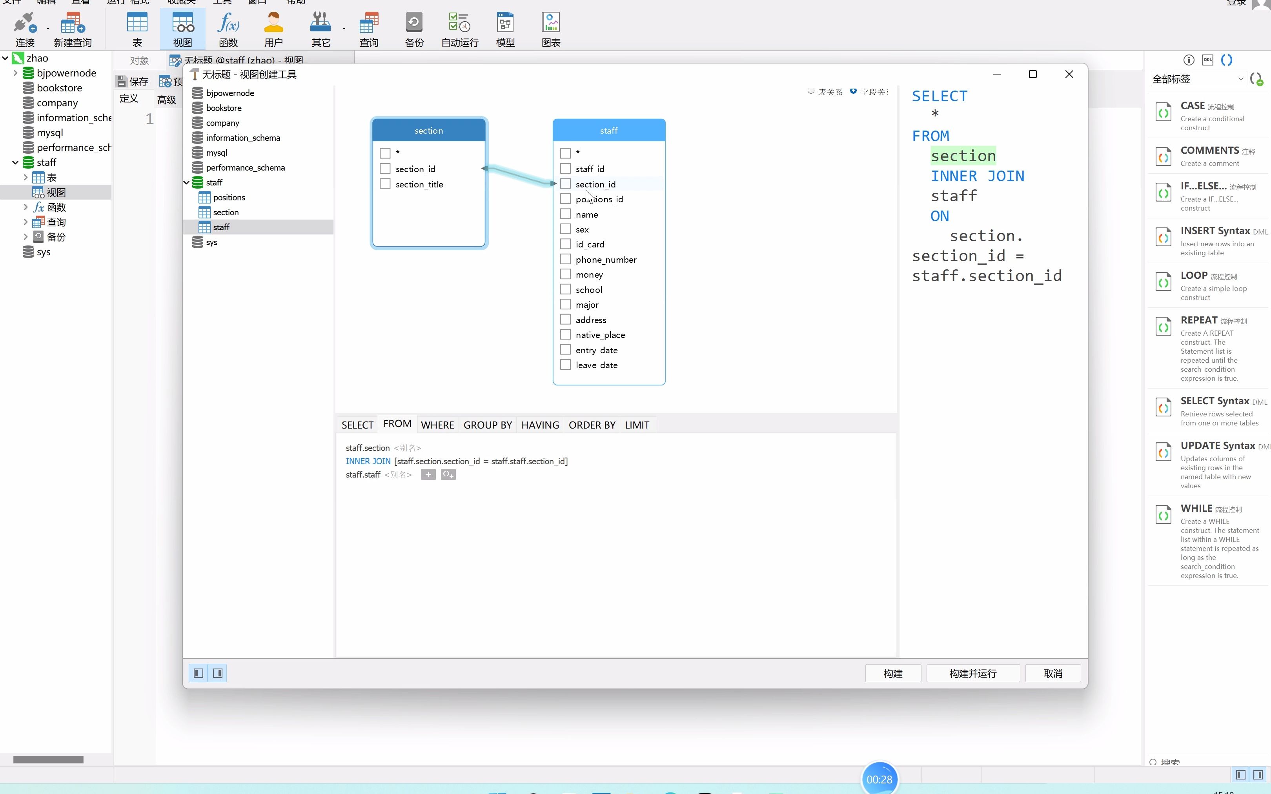The image size is (1271, 794).
Task: Select the 表关系 radio option
Action: [x=811, y=91]
